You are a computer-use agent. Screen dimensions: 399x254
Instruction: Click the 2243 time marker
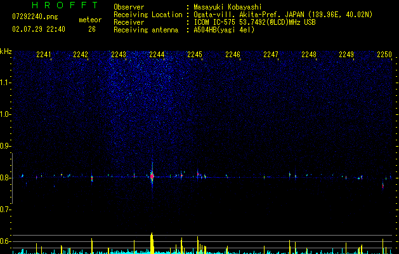point(119,54)
